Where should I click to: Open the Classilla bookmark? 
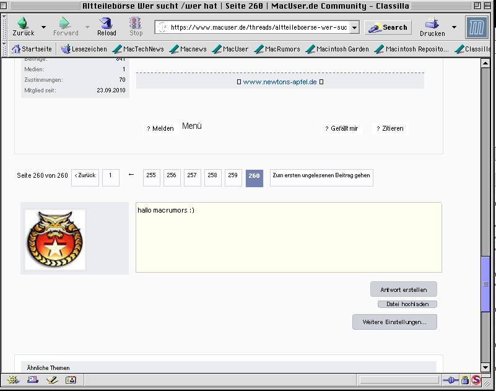[472, 49]
